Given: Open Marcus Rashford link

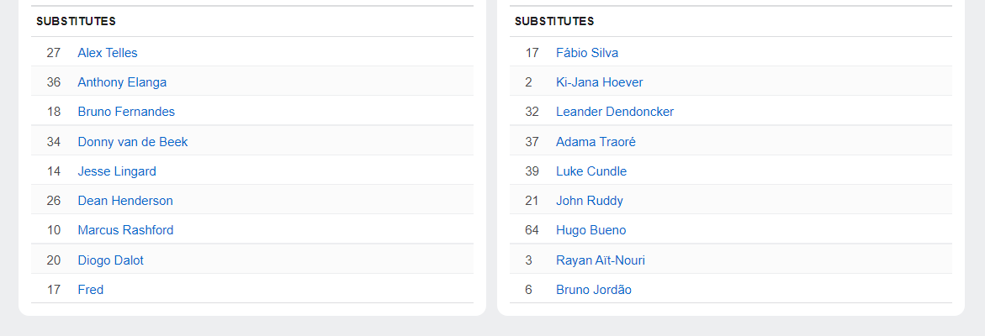Looking at the screenshot, I should coord(125,230).
